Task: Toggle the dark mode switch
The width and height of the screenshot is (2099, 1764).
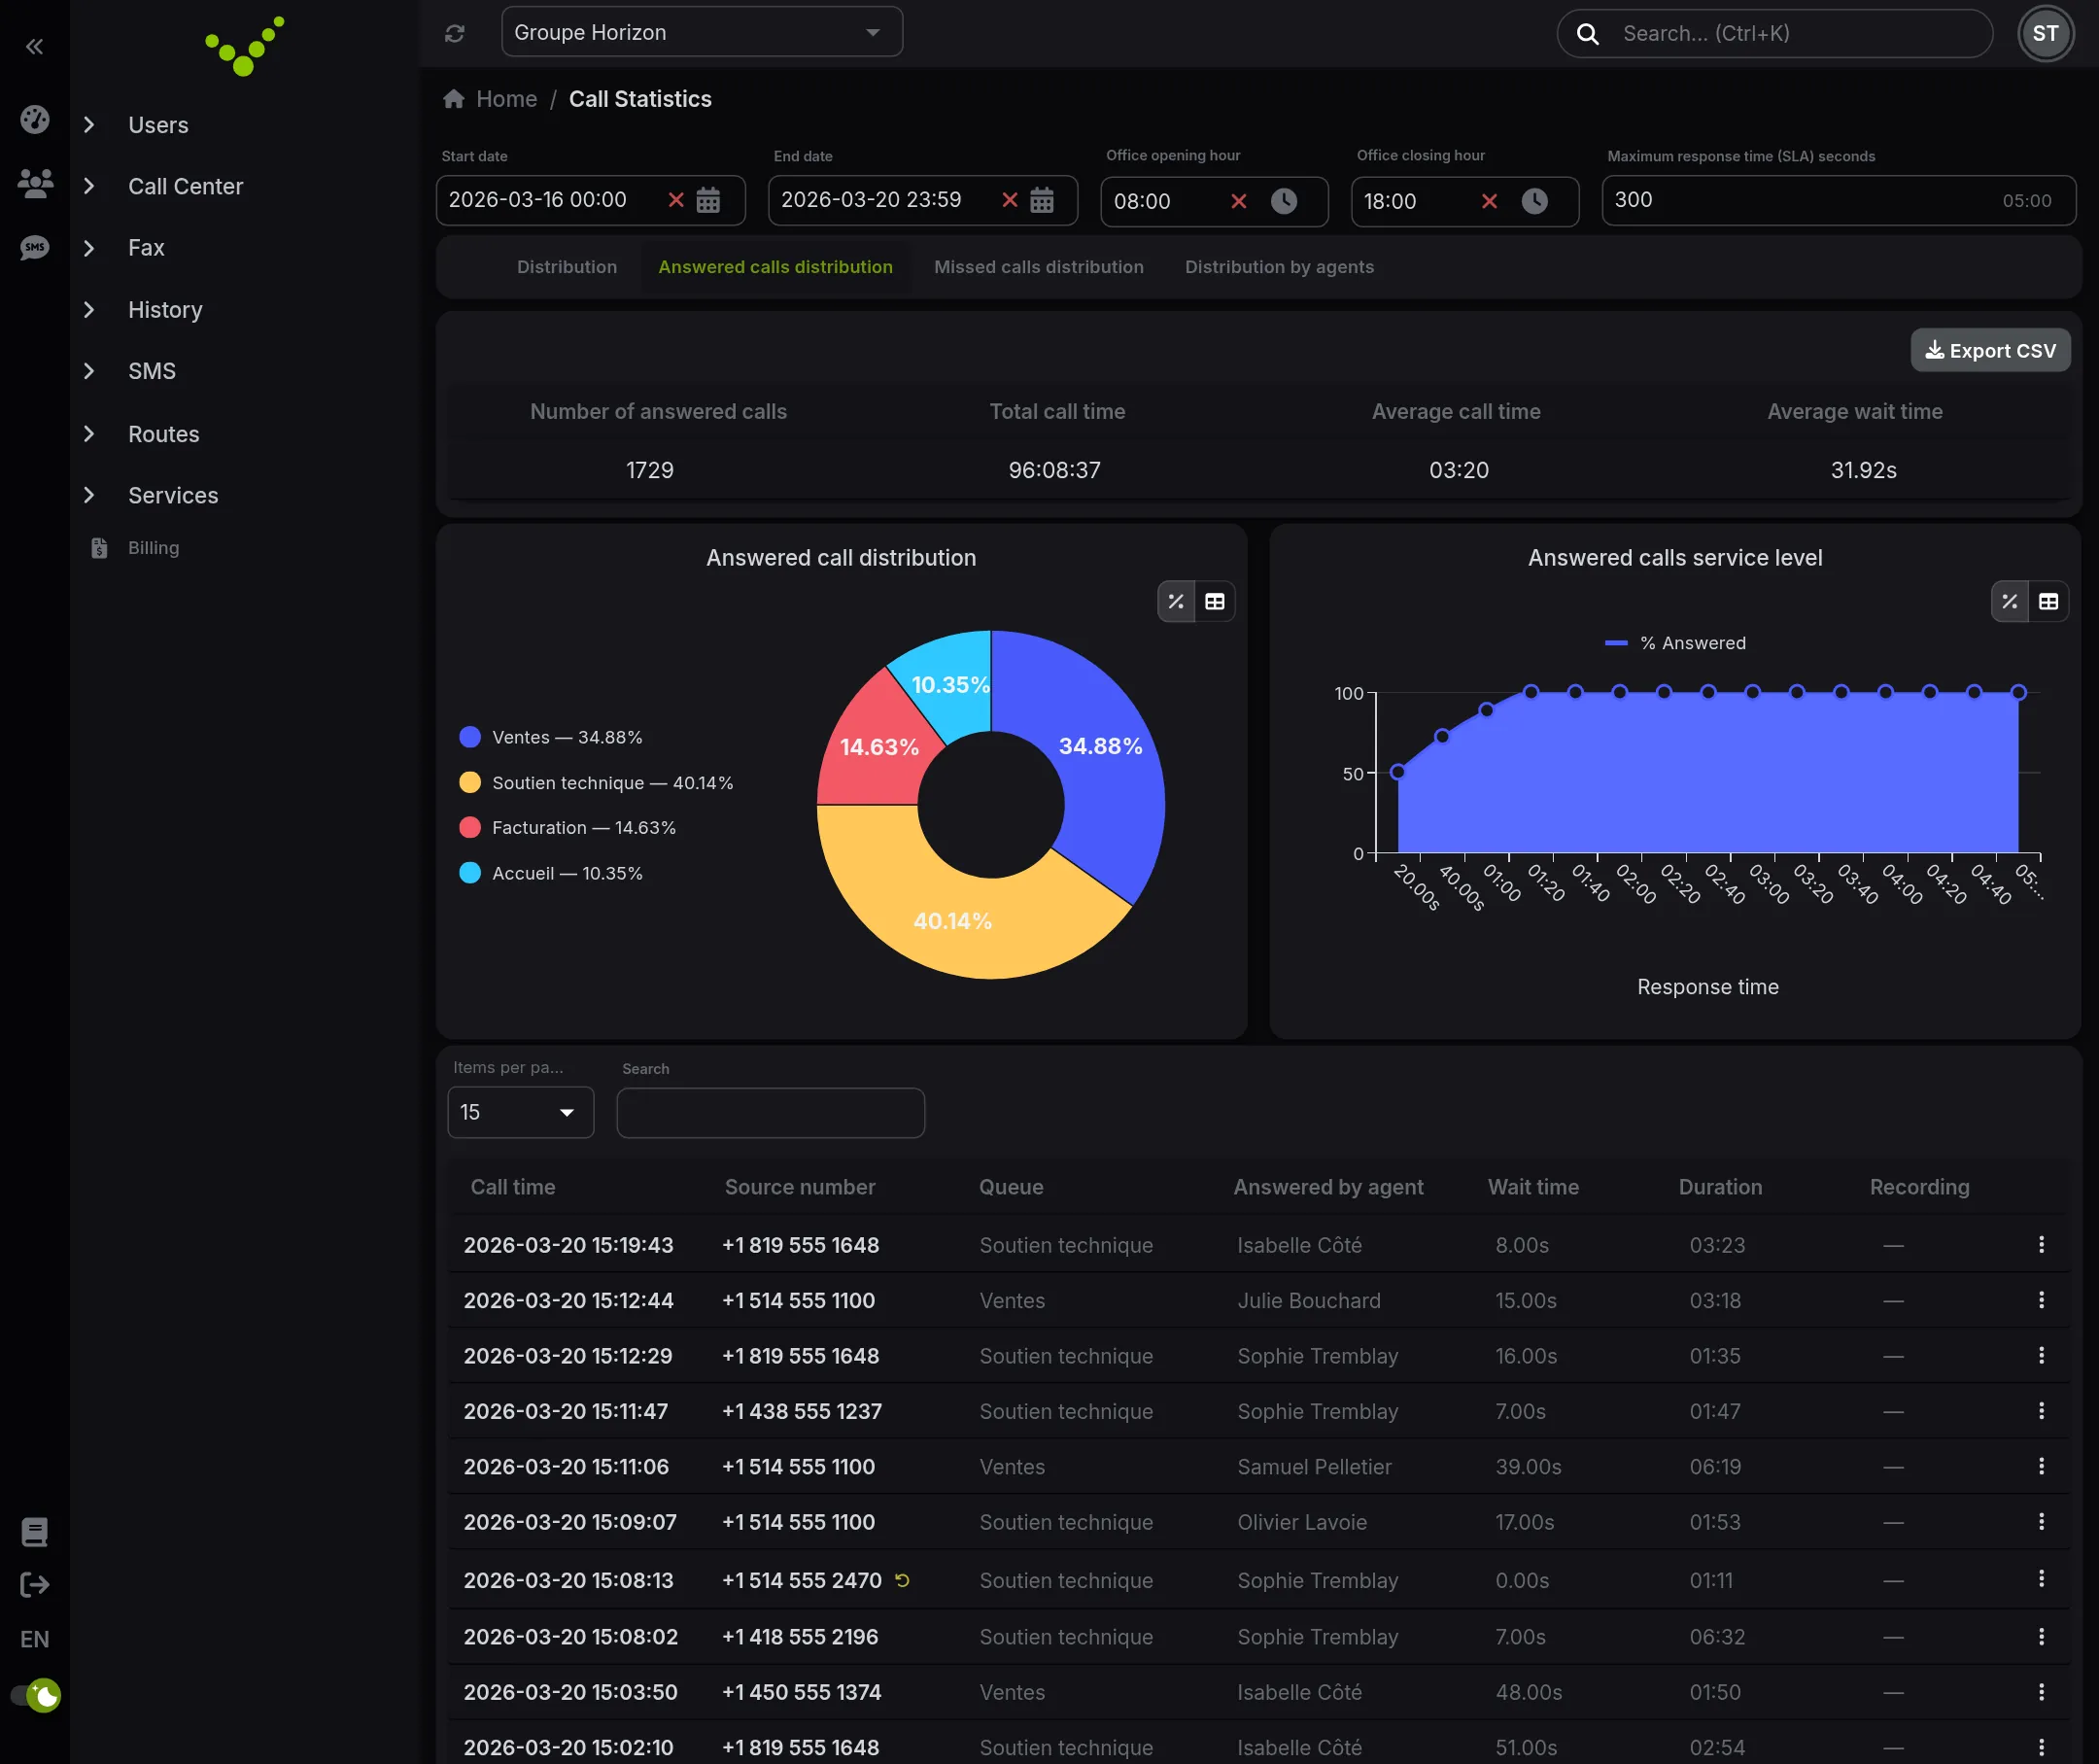Action: tap(35, 1696)
